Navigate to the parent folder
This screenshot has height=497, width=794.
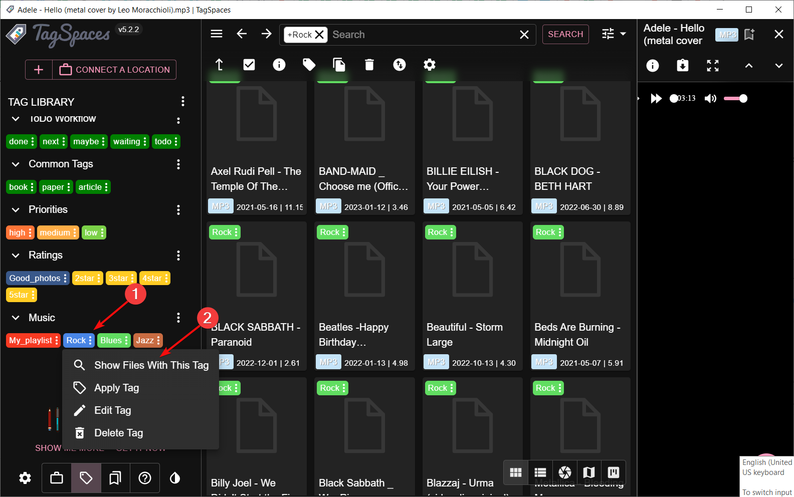[219, 65]
